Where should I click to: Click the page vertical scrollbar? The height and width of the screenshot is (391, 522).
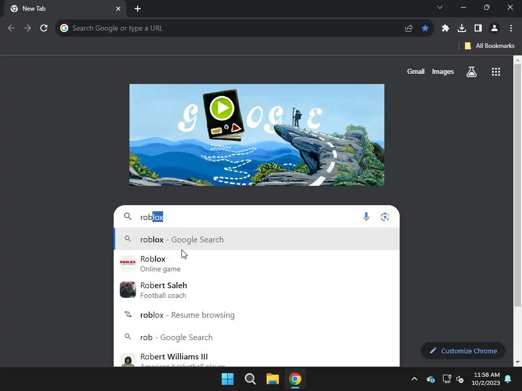pyautogui.click(x=518, y=185)
